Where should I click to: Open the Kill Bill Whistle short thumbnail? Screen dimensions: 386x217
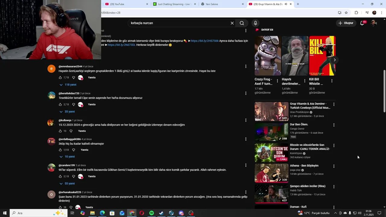point(322,56)
